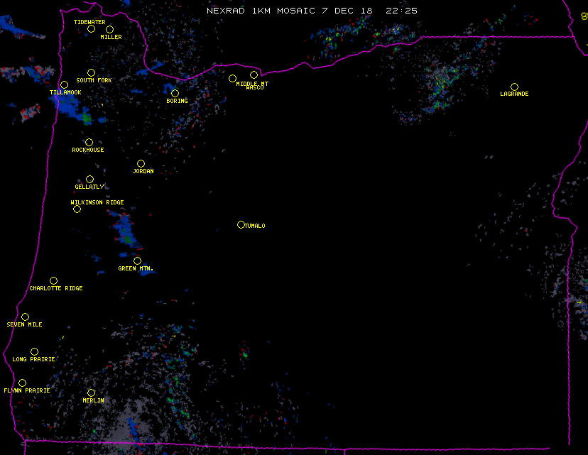
Task: Select the Seven Mile station marker
Action: click(x=25, y=317)
